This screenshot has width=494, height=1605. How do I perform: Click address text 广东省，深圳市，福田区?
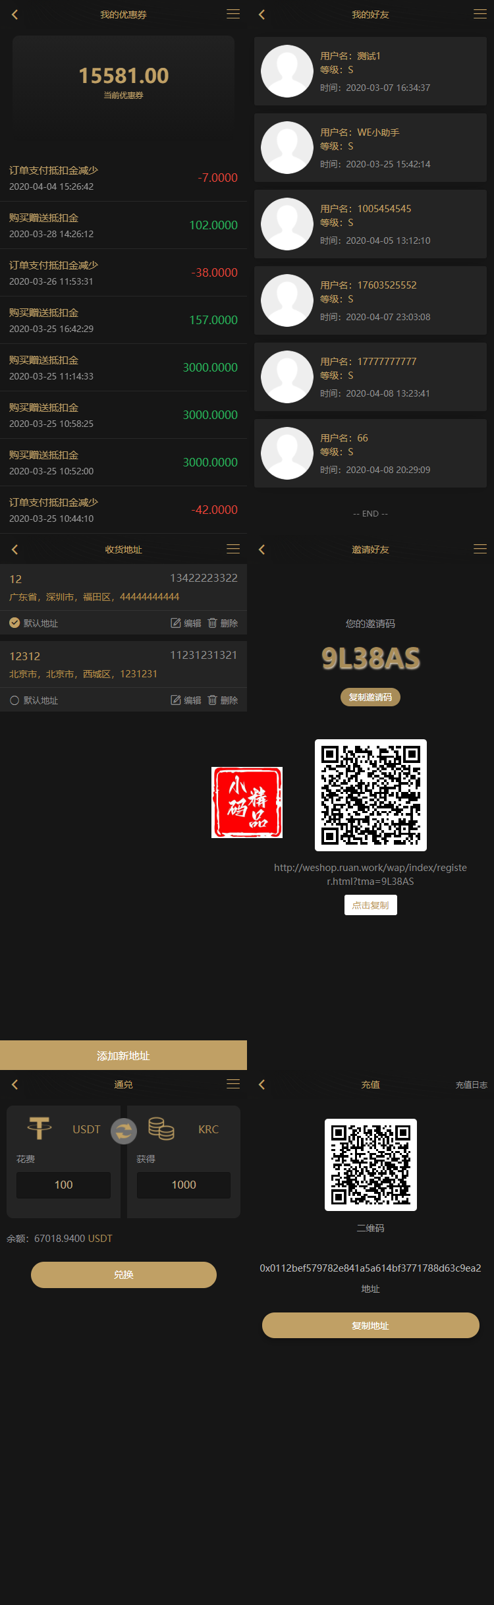pyautogui.click(x=94, y=597)
